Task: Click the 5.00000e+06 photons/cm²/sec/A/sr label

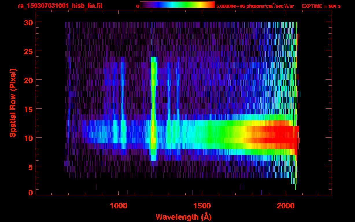Action: (255, 6)
